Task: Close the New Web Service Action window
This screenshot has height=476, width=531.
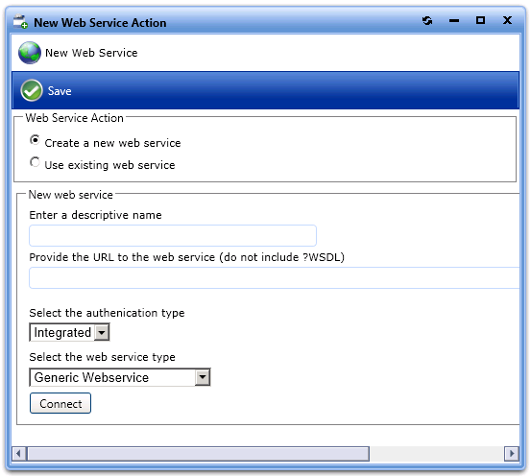Action: (x=507, y=20)
